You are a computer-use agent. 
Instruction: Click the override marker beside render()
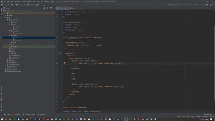pos(60,53)
